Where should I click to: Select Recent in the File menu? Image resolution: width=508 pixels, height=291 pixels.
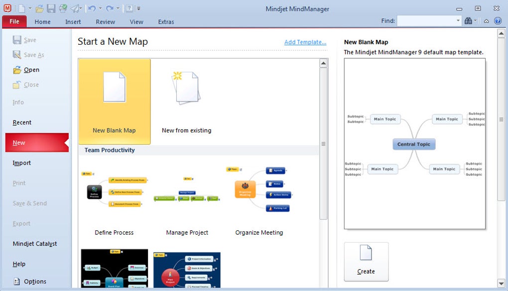[x=22, y=122]
